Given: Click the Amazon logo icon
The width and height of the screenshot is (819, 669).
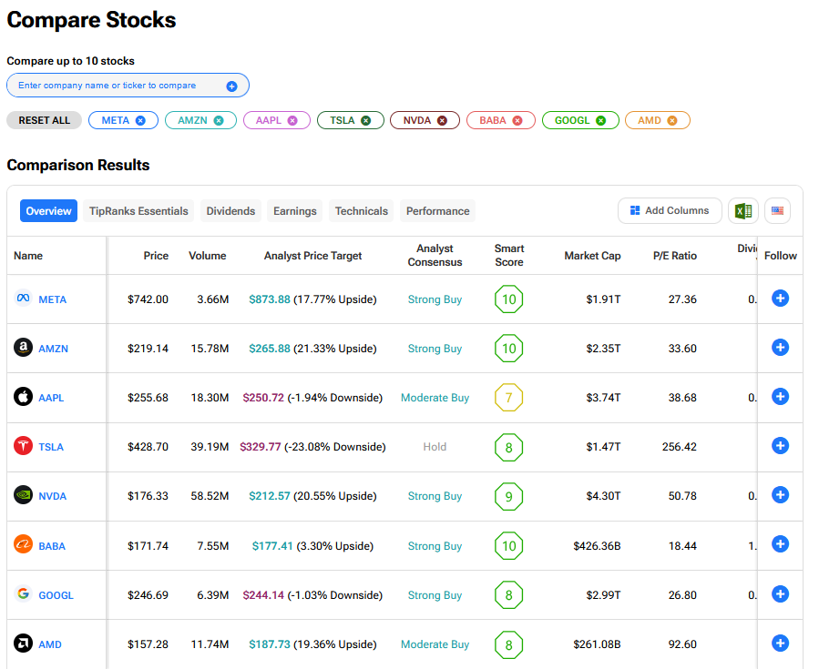Looking at the screenshot, I should point(23,348).
